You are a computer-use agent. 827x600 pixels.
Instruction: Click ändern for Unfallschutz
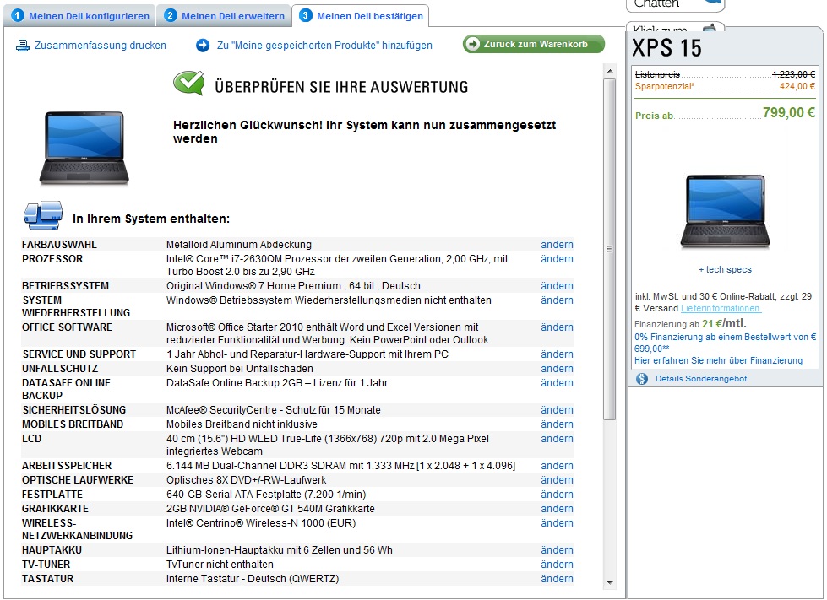click(x=557, y=369)
